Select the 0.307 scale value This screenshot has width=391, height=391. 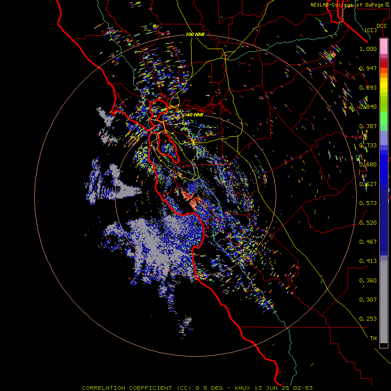pos(368,300)
